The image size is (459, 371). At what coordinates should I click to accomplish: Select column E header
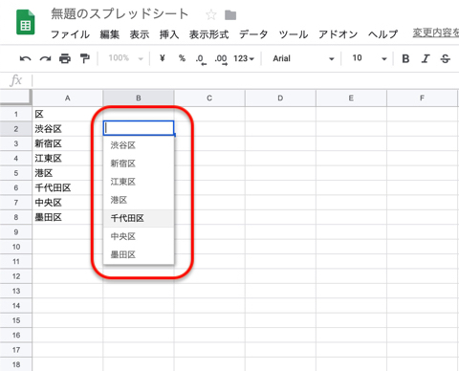[351, 98]
